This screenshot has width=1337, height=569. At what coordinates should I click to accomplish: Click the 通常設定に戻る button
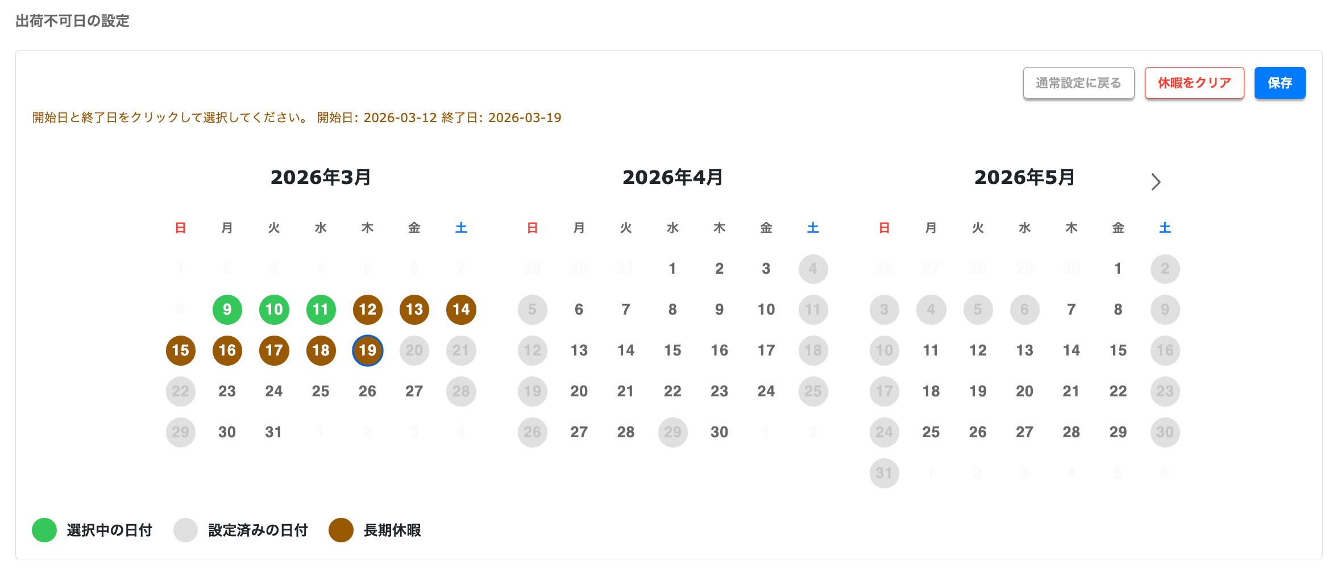click(x=1078, y=83)
